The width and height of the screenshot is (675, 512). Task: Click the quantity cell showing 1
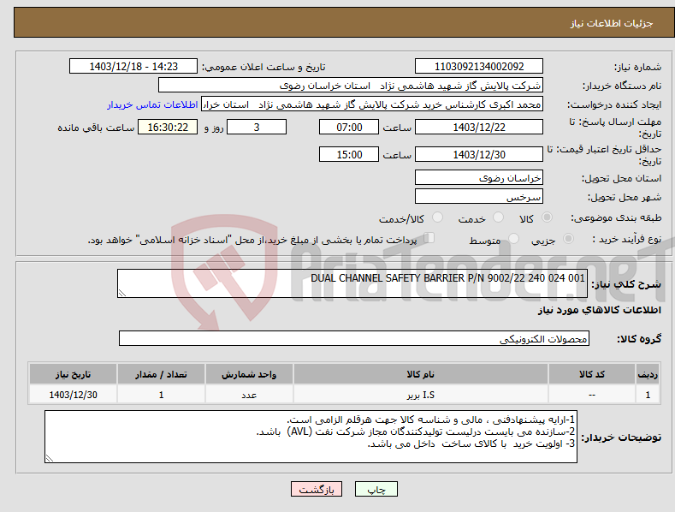[x=161, y=395]
